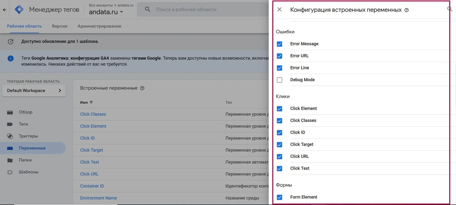456x205 pixels.
Task: Click the blue info icon in GA4 notice
Action: pyautogui.click(x=11, y=58)
